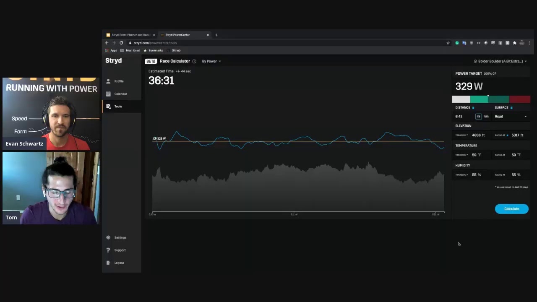Open the Extensions puzzle-piece menu
This screenshot has width=537, height=302.
point(514,43)
